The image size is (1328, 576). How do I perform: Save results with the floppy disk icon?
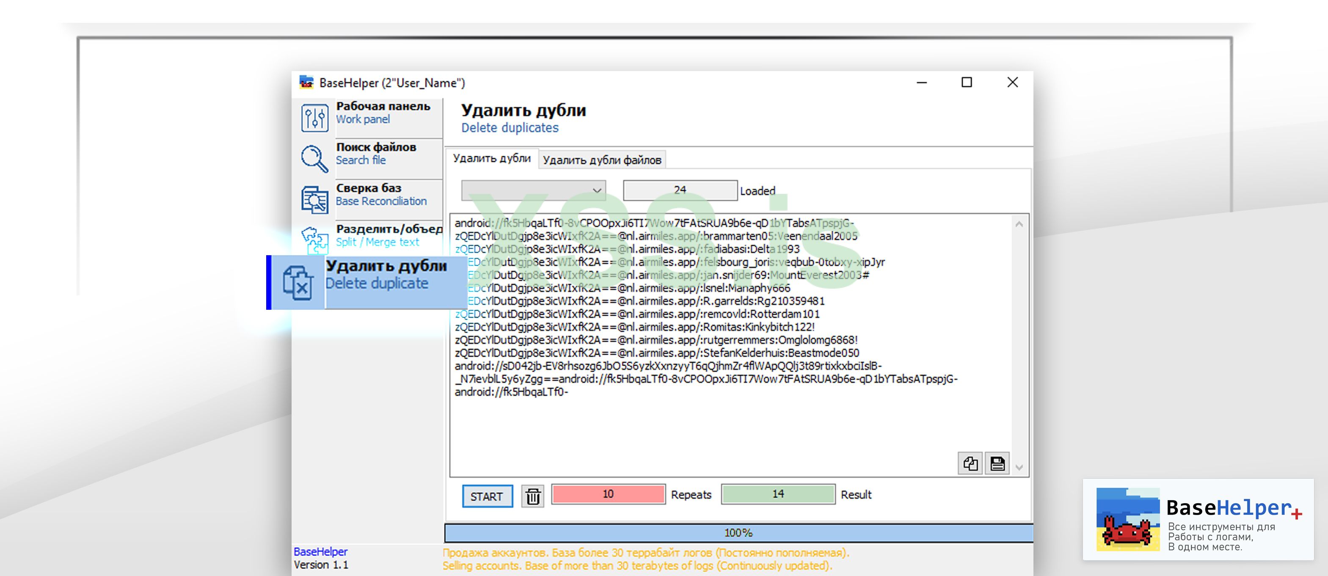pos(997,463)
